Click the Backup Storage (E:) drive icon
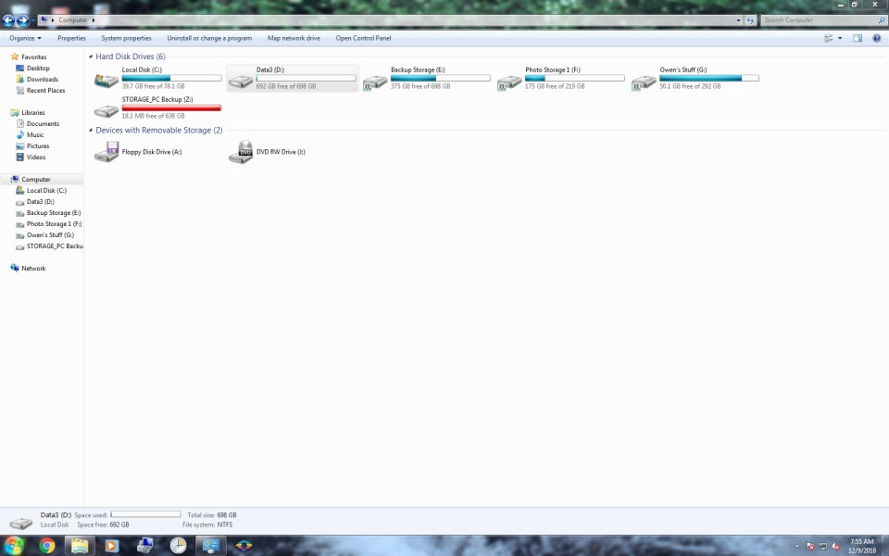This screenshot has width=889, height=556. [375, 82]
